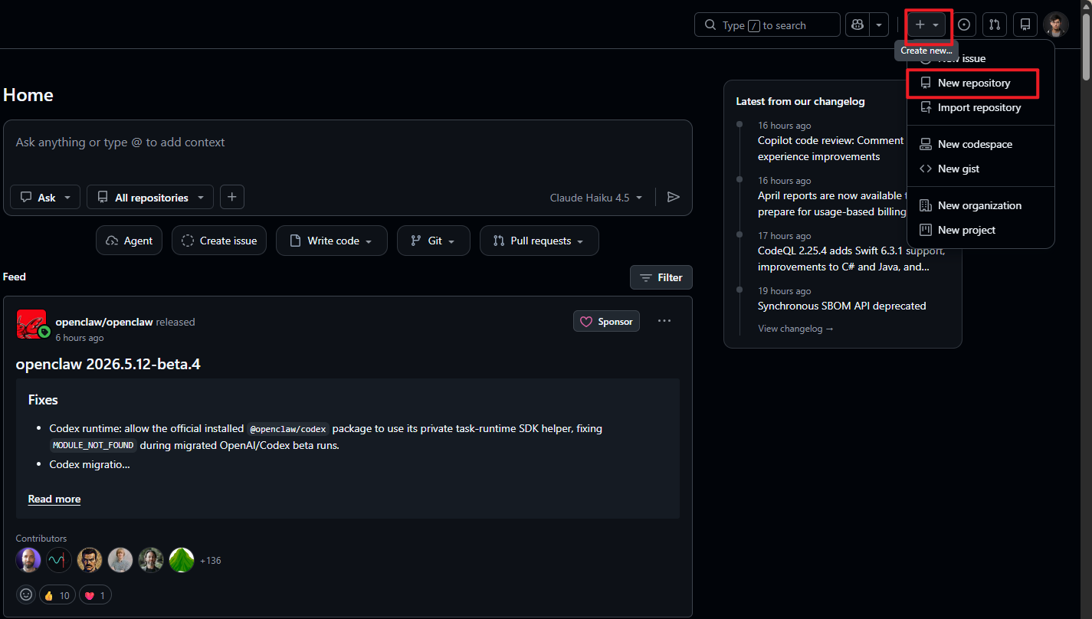1092x619 pixels.
Task: Click the send arrow icon
Action: [x=674, y=198]
